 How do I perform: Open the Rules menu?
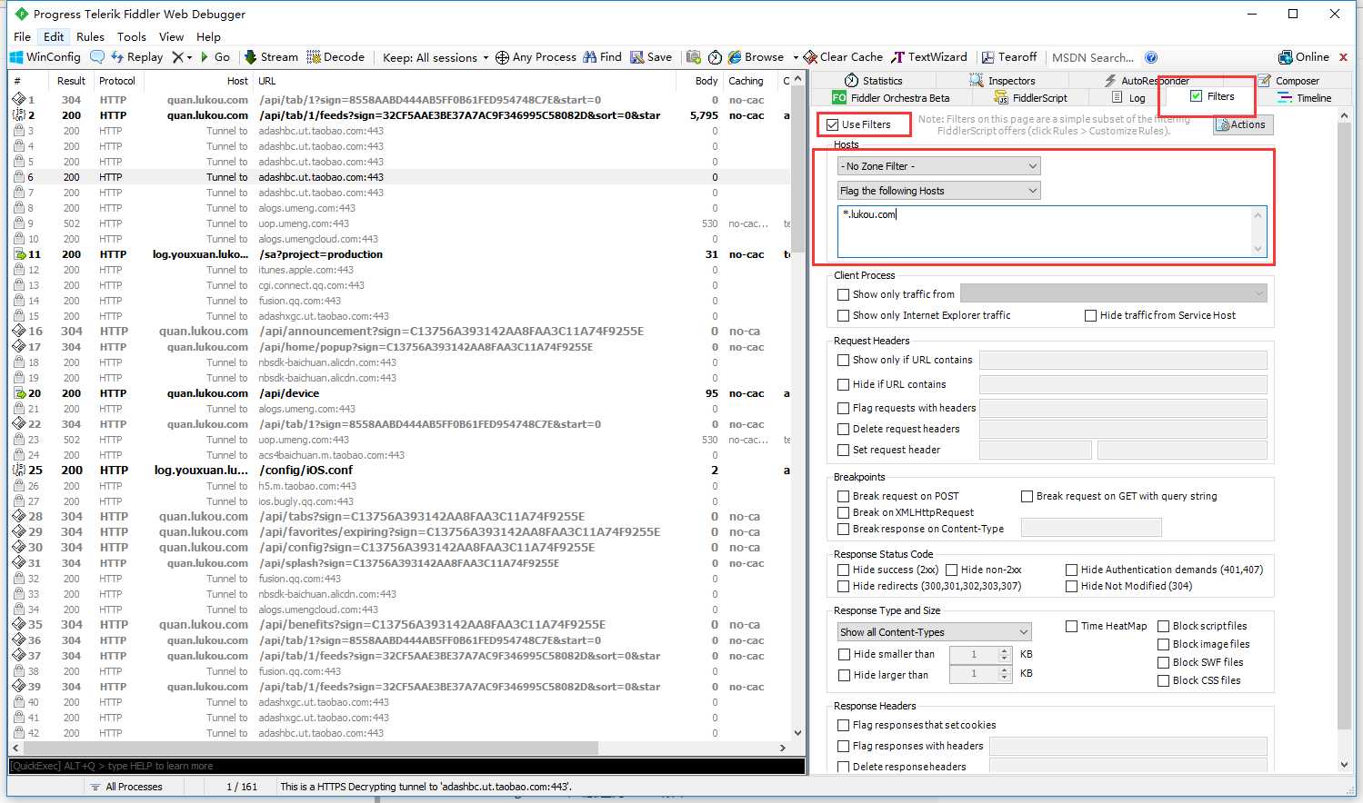coord(90,36)
